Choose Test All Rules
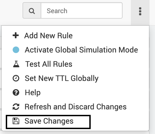155x134 pixels. point(75,64)
